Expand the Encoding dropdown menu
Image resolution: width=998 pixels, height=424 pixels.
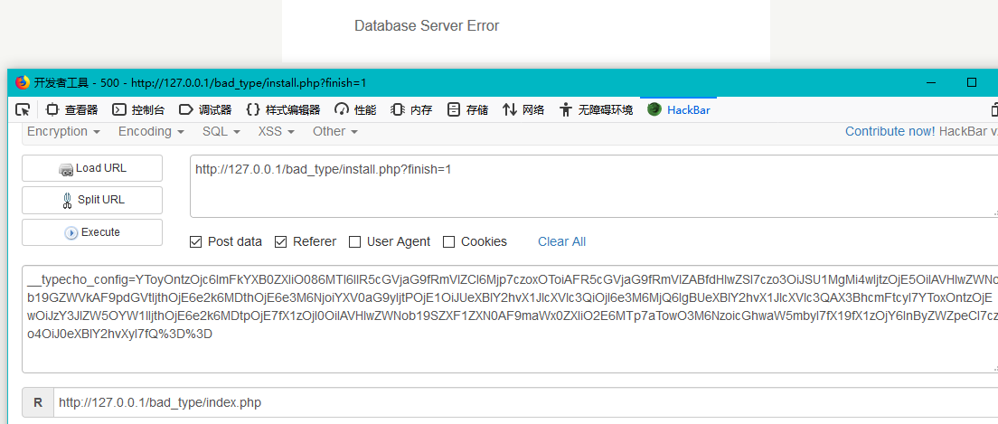click(x=151, y=131)
